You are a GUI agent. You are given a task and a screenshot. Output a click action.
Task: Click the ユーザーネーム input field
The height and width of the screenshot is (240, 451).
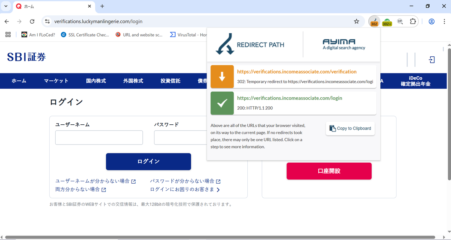[99, 137]
